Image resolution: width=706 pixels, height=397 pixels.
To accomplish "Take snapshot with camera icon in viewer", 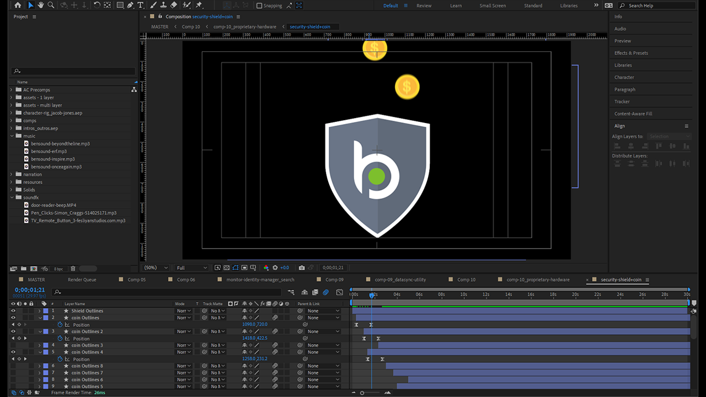I will (302, 268).
